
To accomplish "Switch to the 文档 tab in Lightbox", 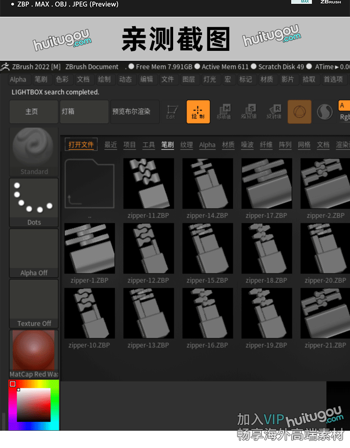I will point(323,145).
